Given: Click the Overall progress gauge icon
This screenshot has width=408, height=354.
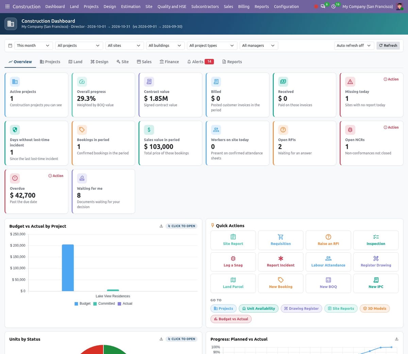Looking at the screenshot, I should pos(82,82).
